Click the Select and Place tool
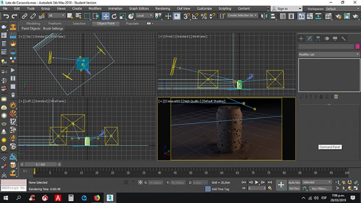Image resolution: width=361 pixels, height=203 pixels. (x=131, y=16)
